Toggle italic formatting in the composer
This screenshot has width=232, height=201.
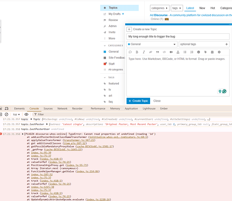[x=144, y=52]
